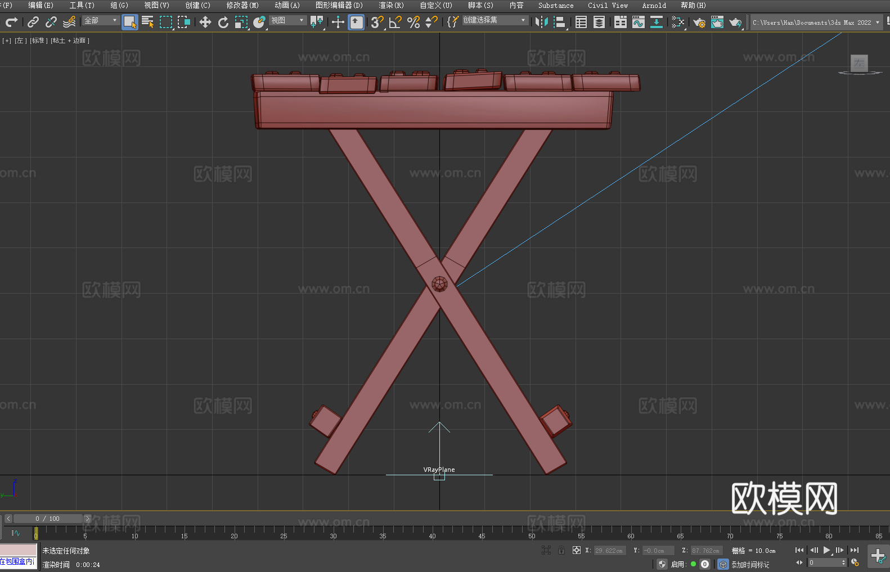
Task: Click Z coordinate input field
Action: 706,551
